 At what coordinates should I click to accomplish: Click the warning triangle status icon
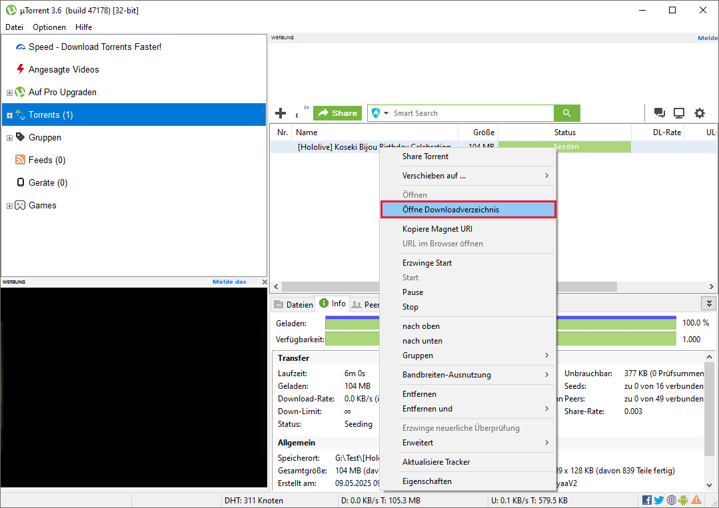click(696, 500)
